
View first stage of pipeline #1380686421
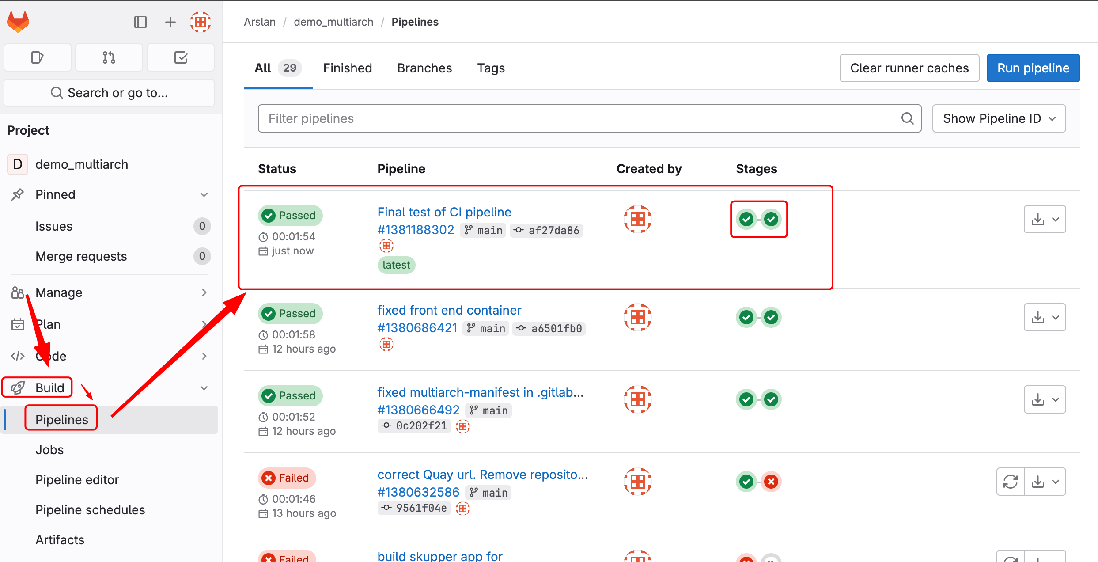point(746,317)
